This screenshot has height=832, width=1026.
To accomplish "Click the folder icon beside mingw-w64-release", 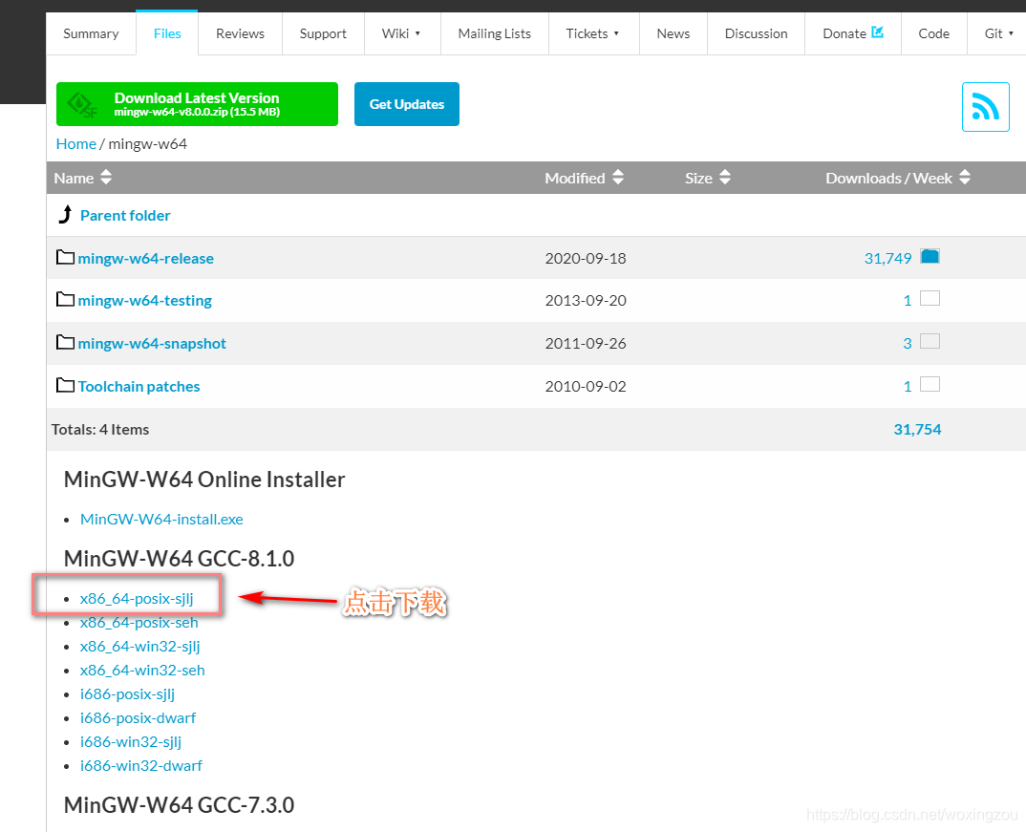I will click(x=65, y=257).
